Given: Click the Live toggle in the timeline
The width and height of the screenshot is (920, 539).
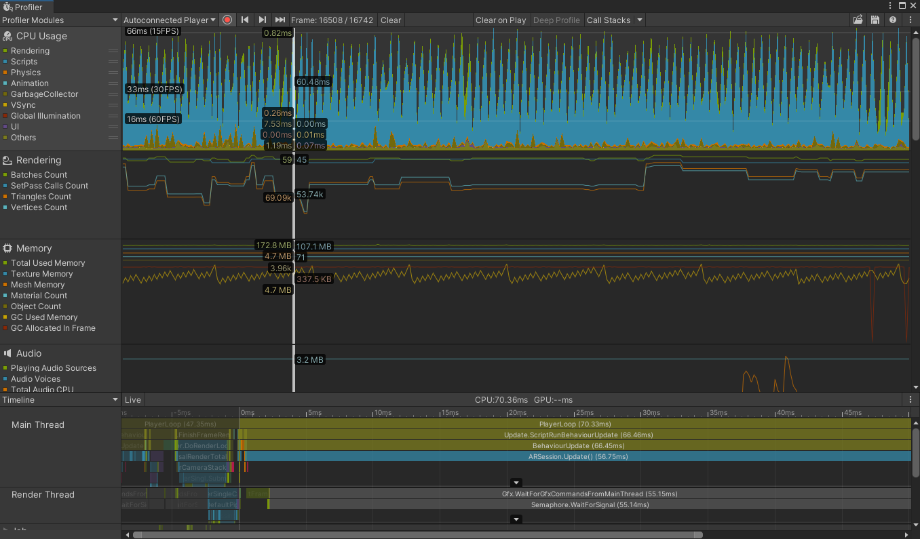Looking at the screenshot, I should point(132,399).
